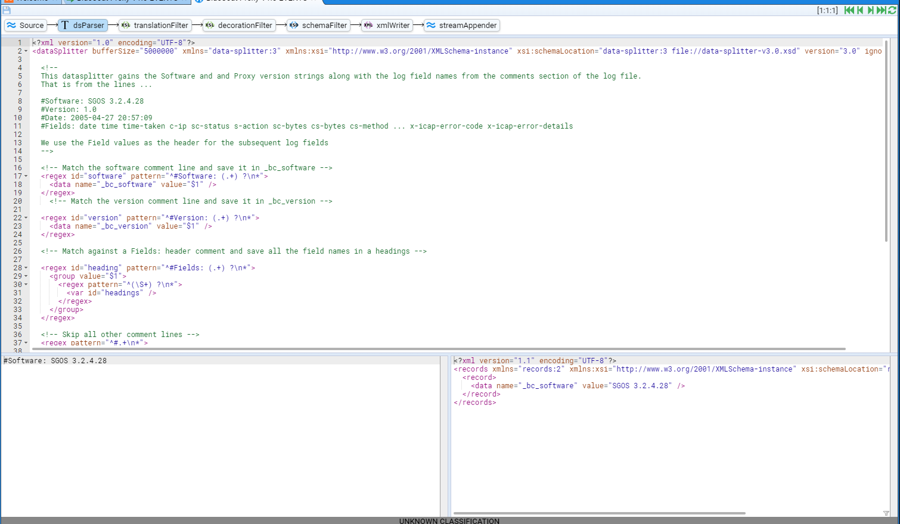
Task: Select the xmlWriter pipeline element
Action: click(387, 25)
